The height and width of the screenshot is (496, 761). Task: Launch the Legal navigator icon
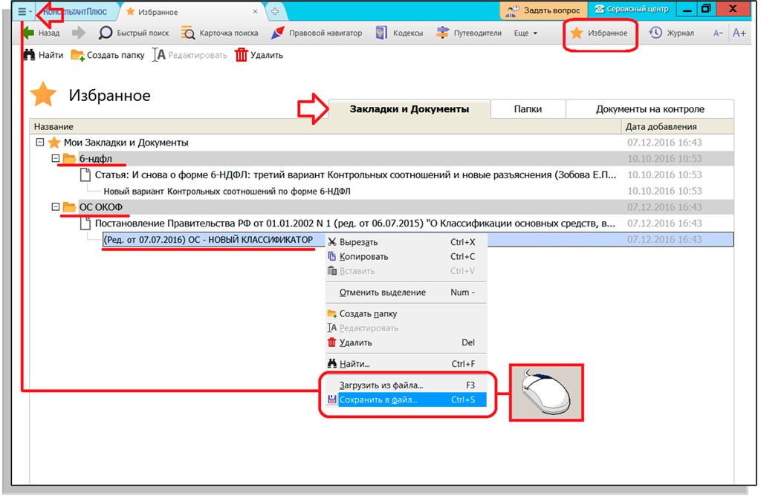(277, 33)
